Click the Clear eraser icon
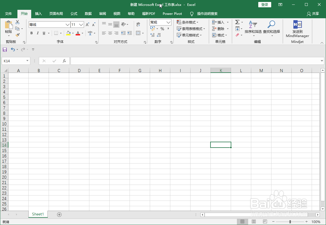326x225 pixels. [x=237, y=35]
